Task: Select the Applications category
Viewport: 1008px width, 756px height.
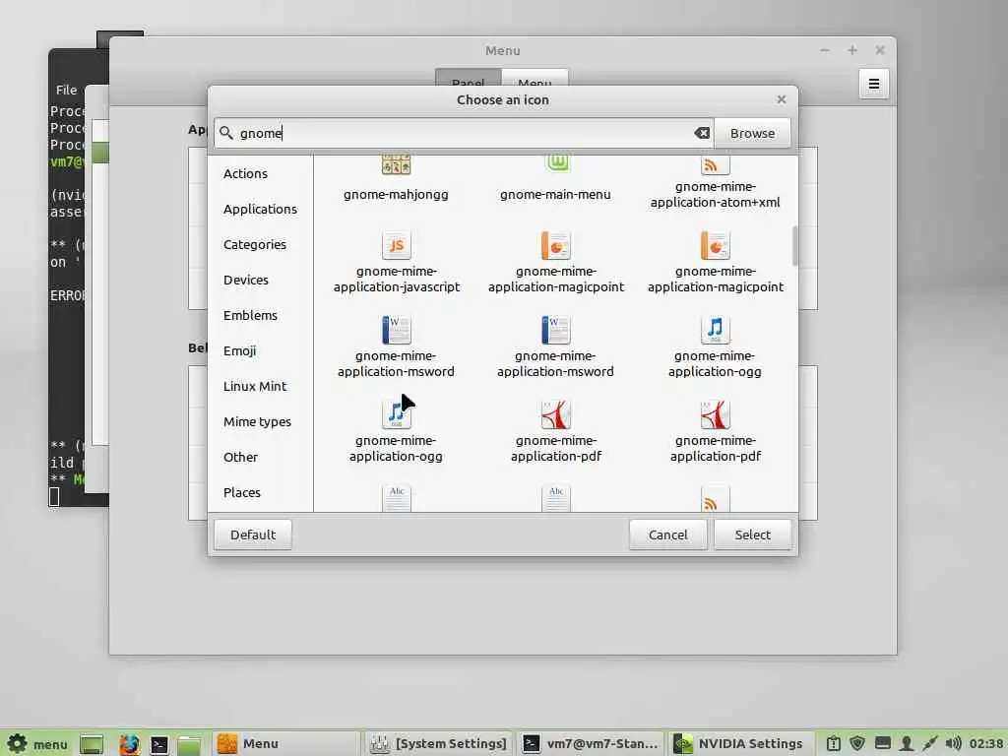Action: (260, 209)
